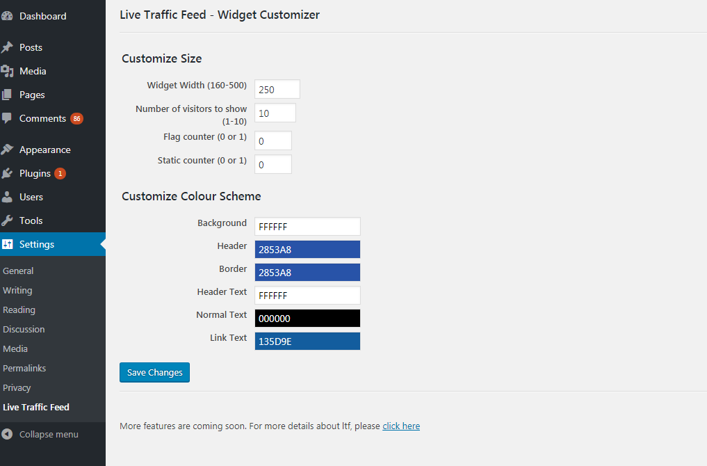The height and width of the screenshot is (466, 707).
Task: Click the Normal Text black color field
Action: [x=307, y=318]
